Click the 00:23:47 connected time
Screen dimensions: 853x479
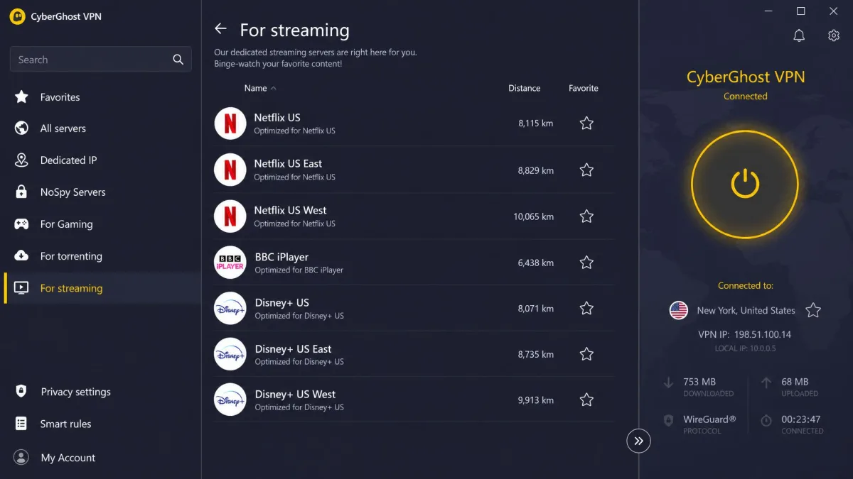point(800,419)
